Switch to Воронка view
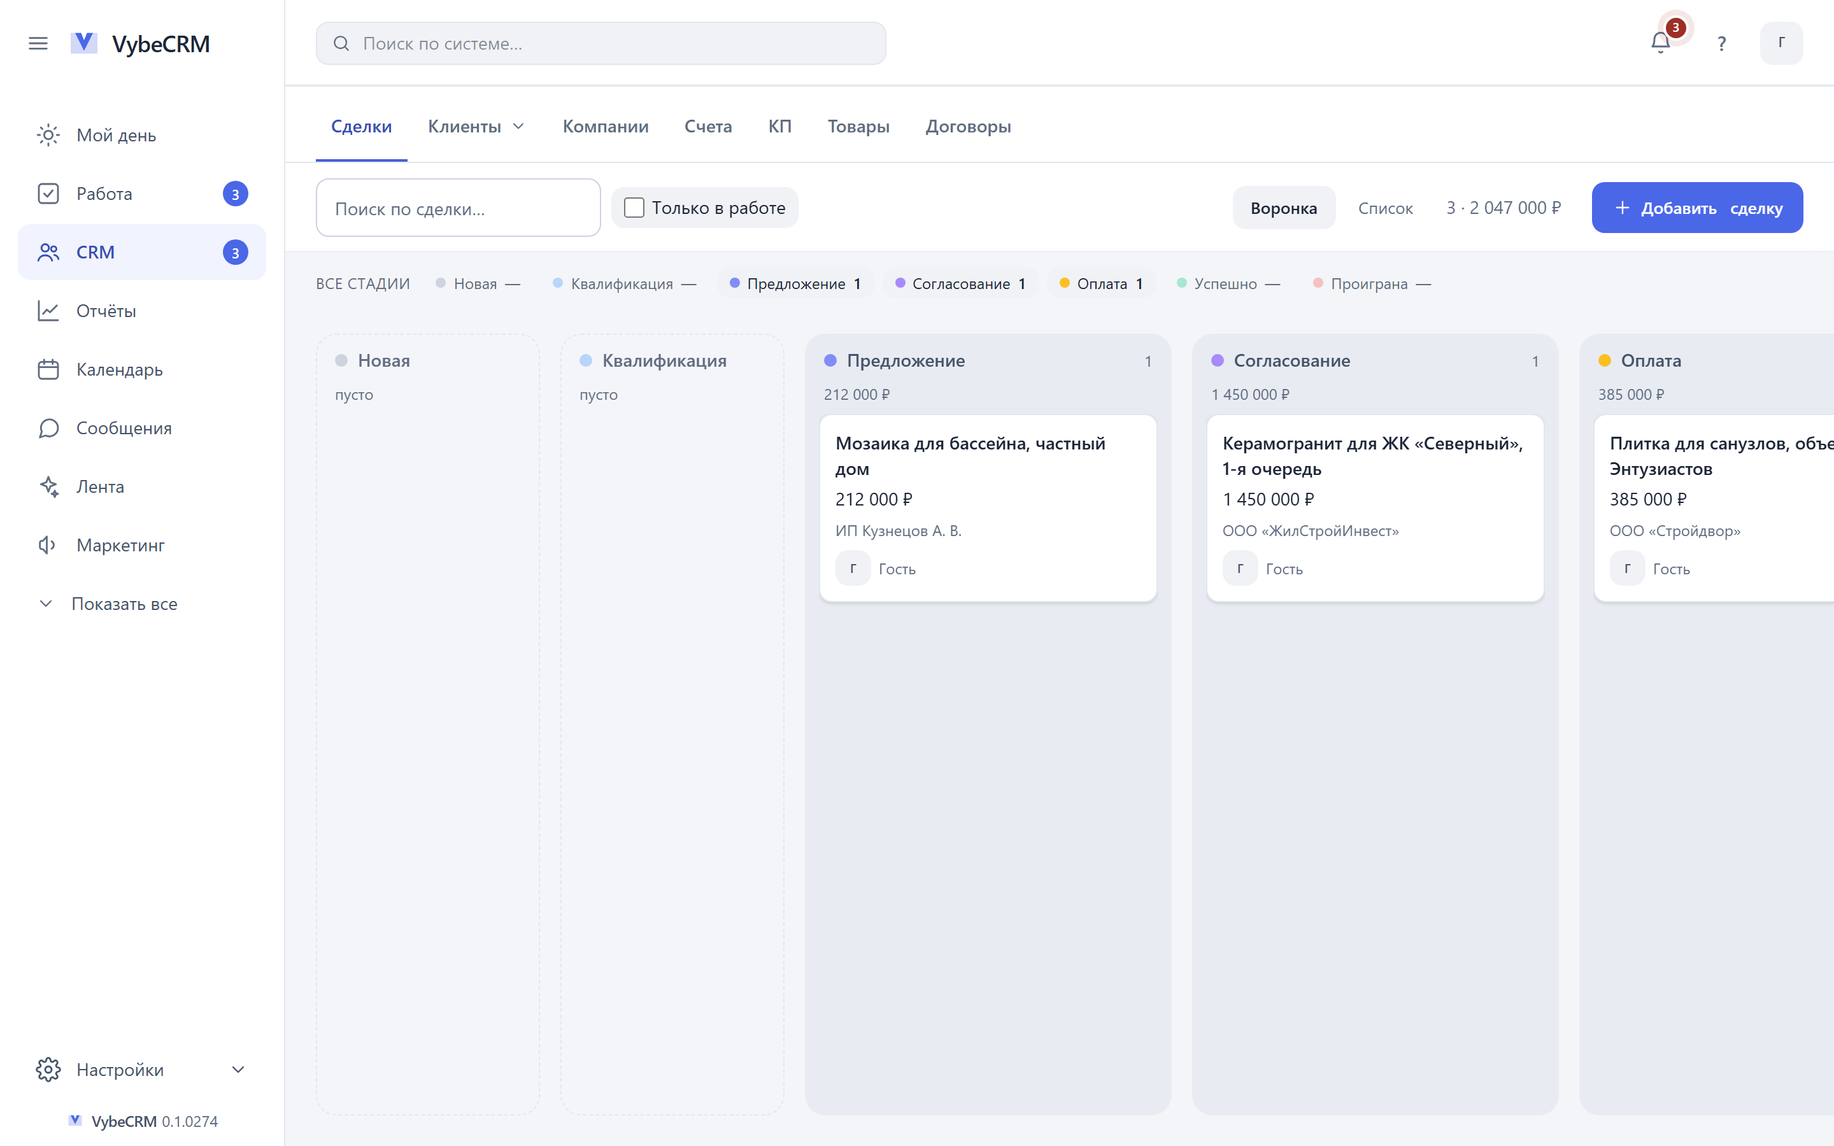Image resolution: width=1834 pixels, height=1146 pixels. (1283, 208)
